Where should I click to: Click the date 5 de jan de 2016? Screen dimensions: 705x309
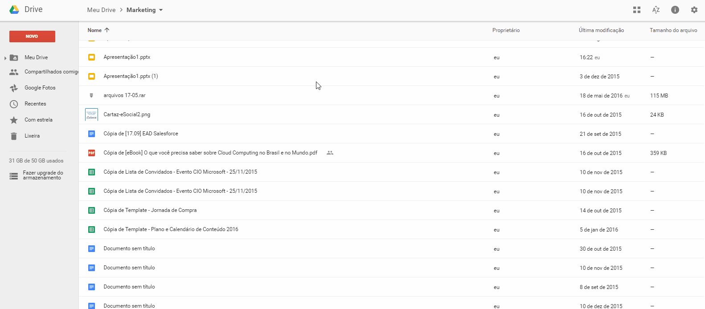(598, 230)
